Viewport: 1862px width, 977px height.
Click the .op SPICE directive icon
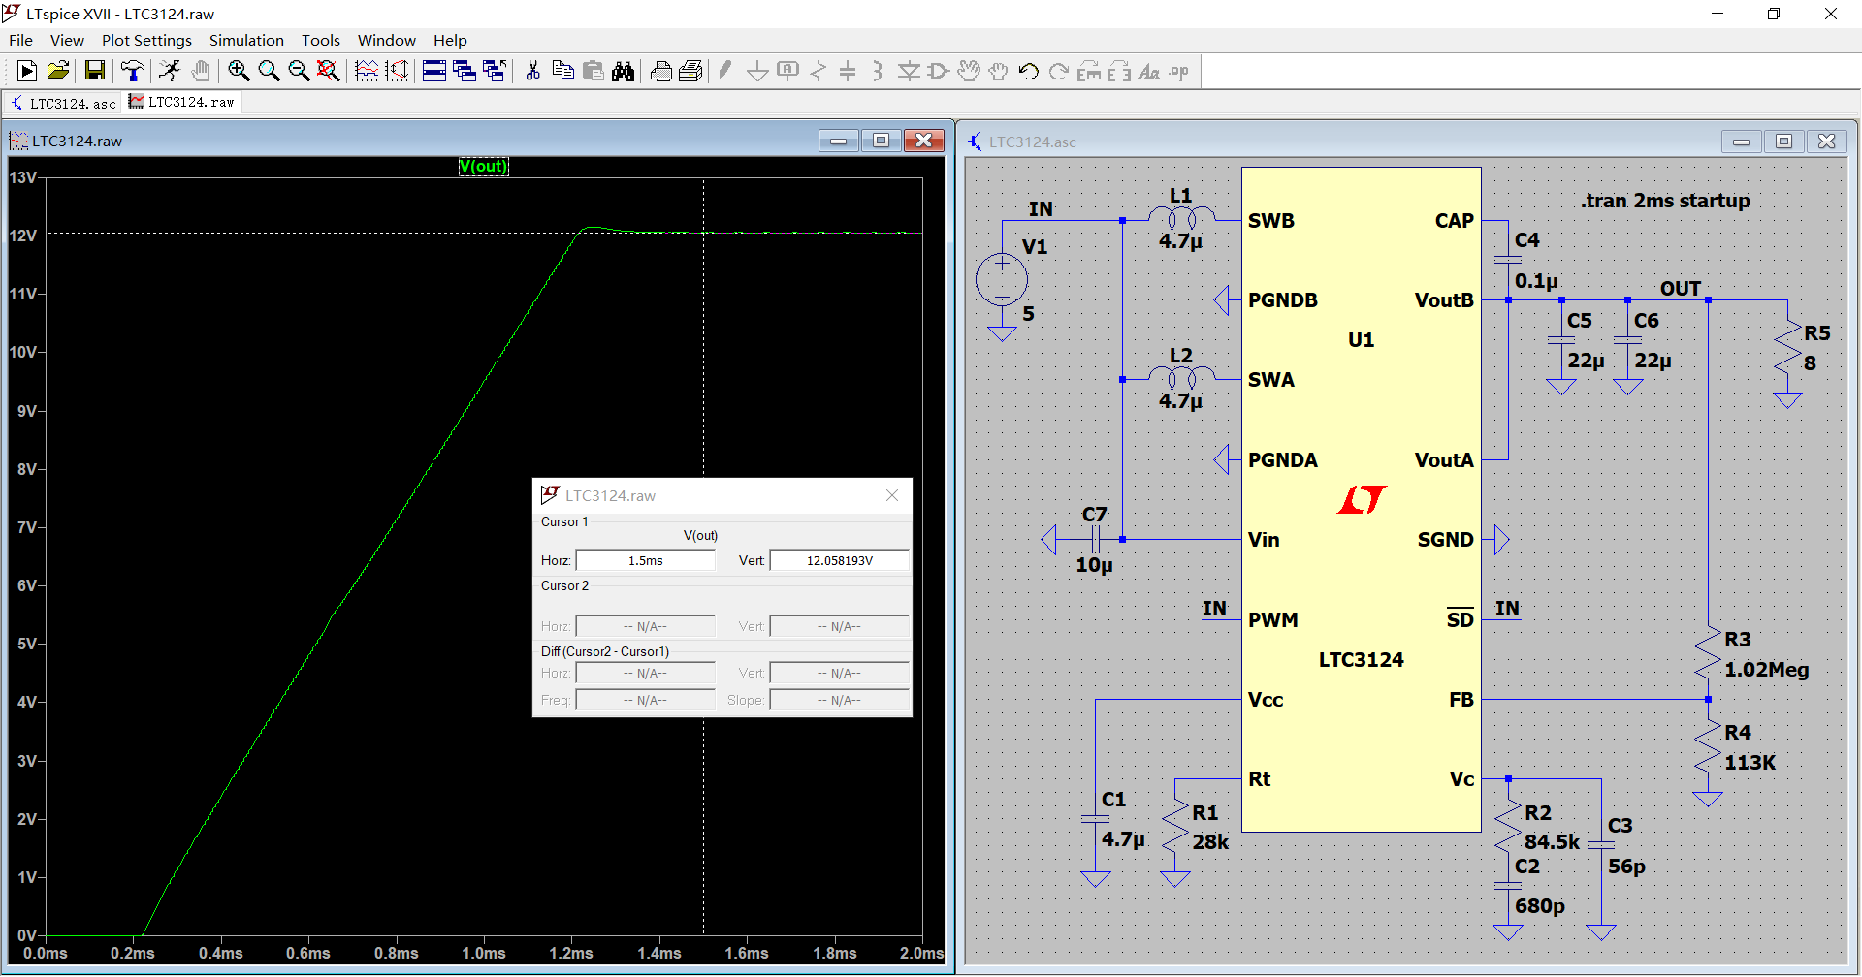(x=1179, y=71)
